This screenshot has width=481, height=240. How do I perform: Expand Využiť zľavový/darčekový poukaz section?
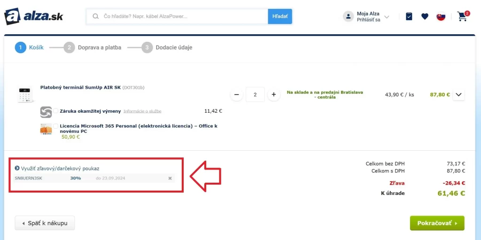click(57, 169)
